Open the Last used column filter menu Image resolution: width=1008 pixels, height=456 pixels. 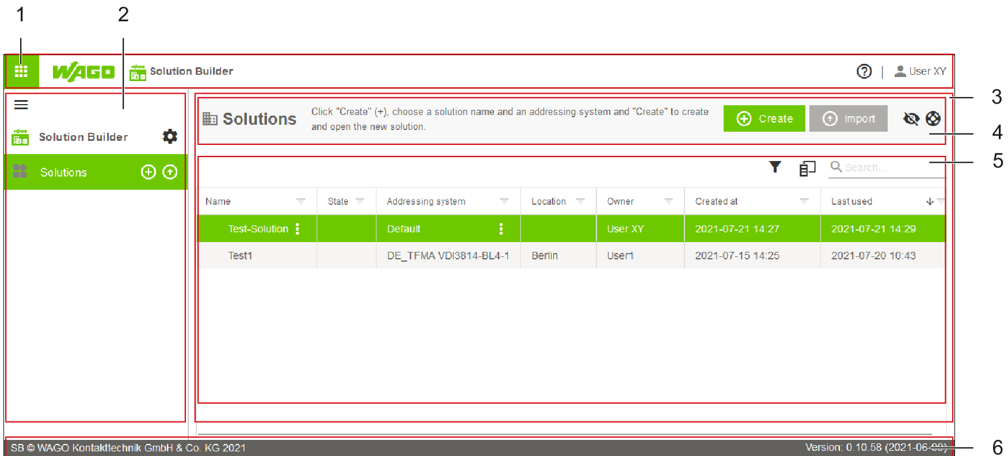point(941,201)
